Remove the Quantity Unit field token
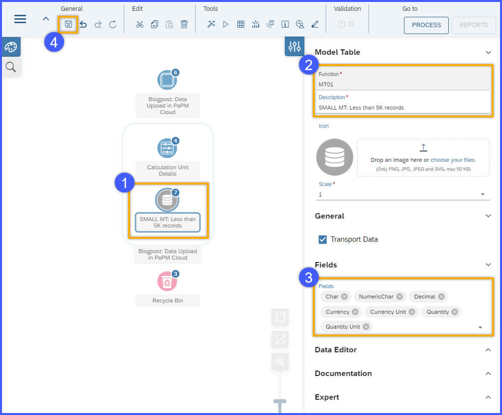The height and width of the screenshot is (415, 502). click(366, 327)
